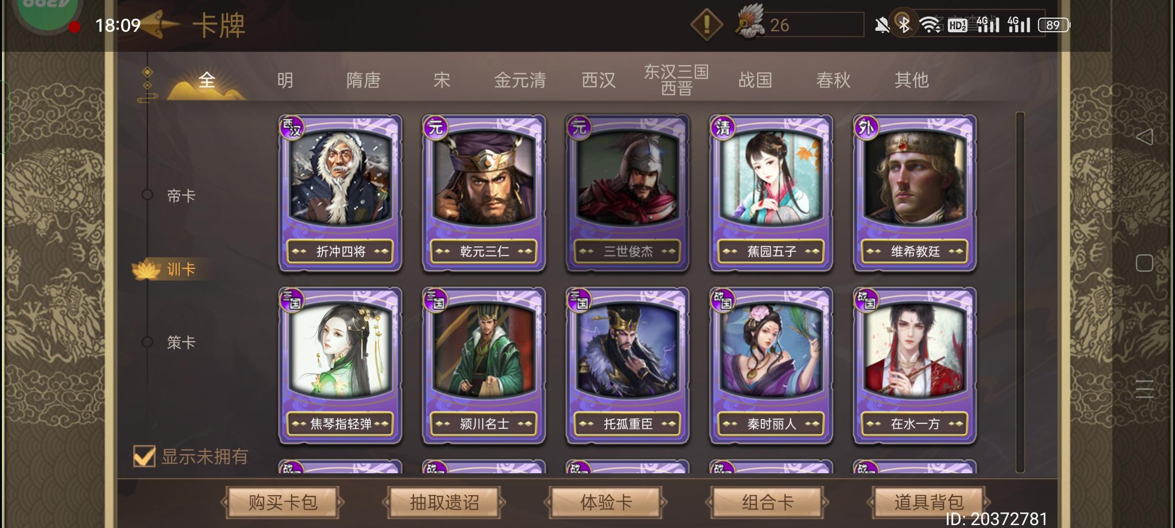Tap the golden back arrow
The width and height of the screenshot is (1175, 528).
tap(160, 24)
